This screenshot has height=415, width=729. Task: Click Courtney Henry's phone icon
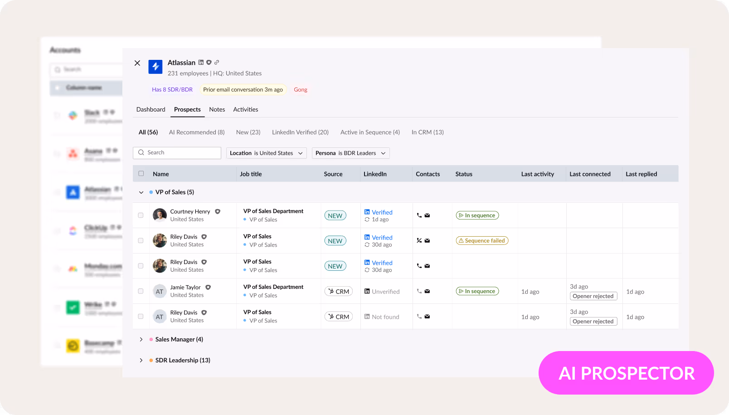point(419,215)
